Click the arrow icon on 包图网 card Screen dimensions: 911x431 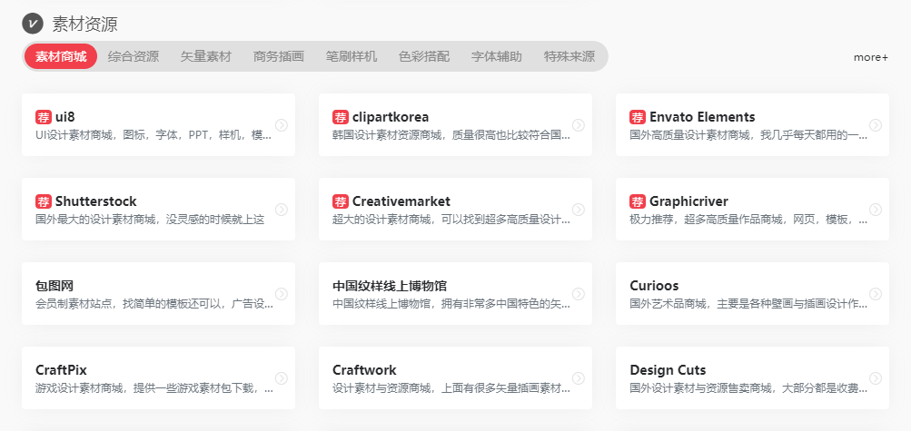pos(282,293)
